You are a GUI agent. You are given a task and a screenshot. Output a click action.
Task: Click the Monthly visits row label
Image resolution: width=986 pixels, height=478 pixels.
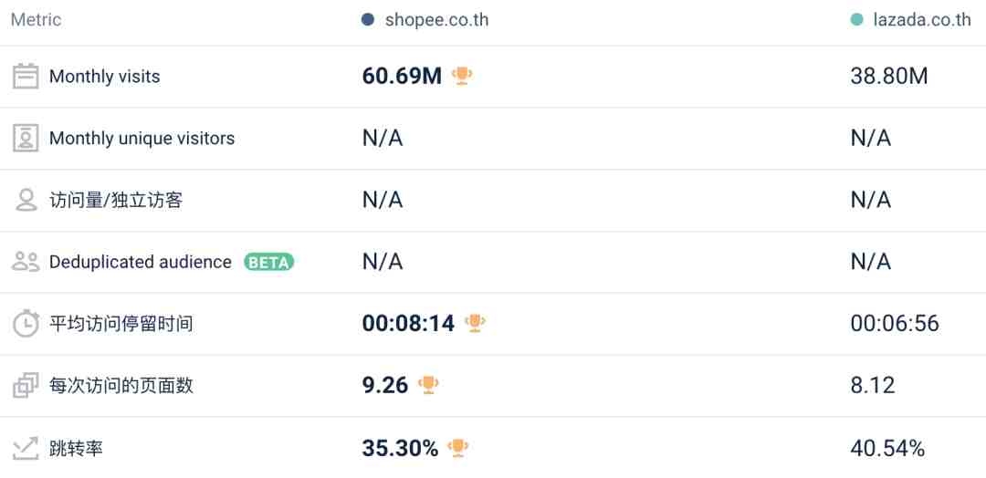coord(104,77)
